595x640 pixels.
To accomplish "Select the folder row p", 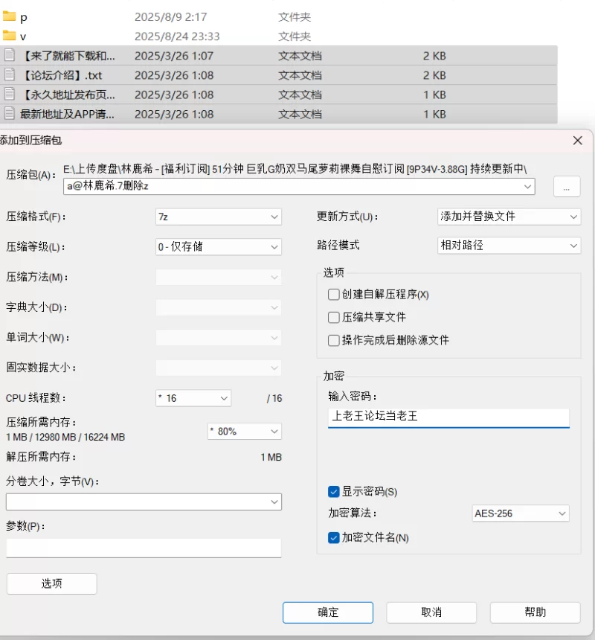I will [279, 16].
